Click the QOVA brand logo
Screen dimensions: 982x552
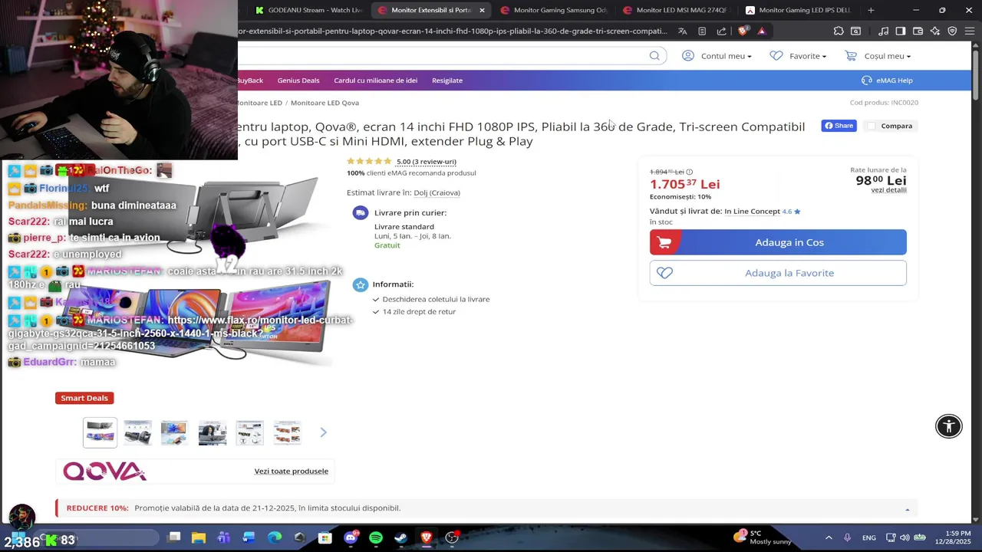point(104,472)
